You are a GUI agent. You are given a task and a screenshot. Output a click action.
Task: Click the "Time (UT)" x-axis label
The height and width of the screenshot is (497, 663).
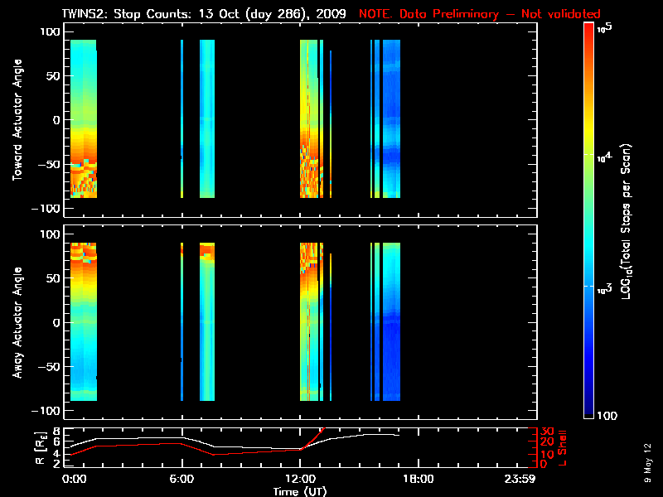tap(299, 491)
